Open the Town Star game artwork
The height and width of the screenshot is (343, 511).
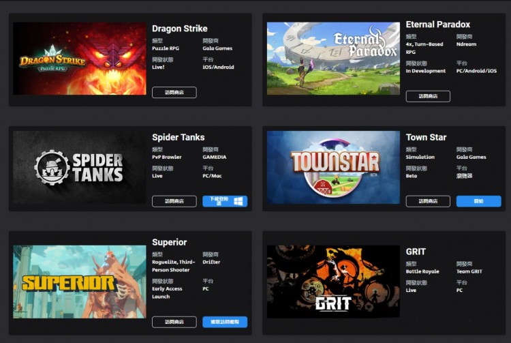[x=333, y=168]
